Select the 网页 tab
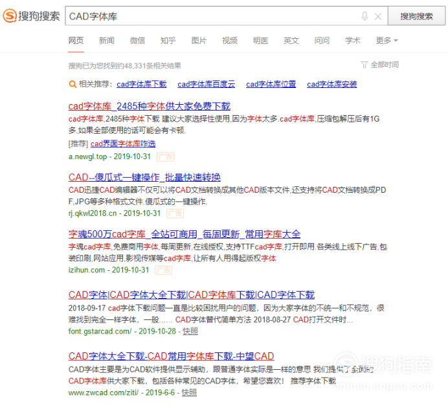 coord(76,41)
